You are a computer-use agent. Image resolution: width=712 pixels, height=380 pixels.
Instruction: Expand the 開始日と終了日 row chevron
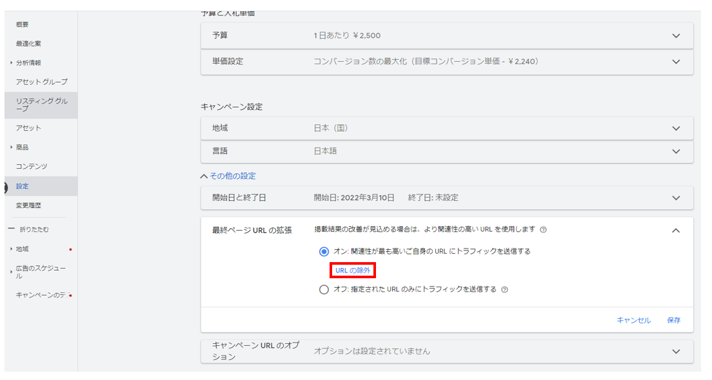pos(676,198)
